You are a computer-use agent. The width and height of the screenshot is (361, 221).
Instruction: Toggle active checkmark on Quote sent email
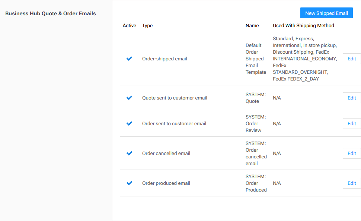tap(130, 98)
